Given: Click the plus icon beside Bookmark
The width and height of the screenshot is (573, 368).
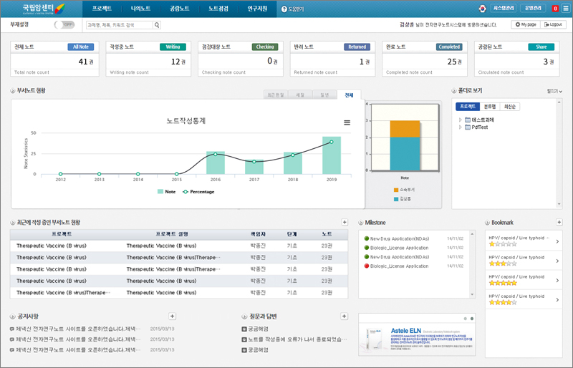Looking at the screenshot, I should [x=558, y=223].
